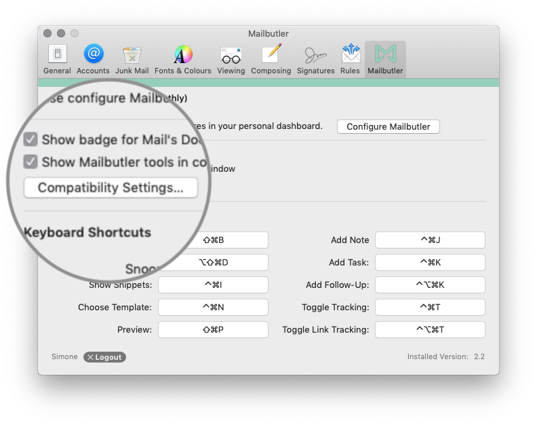The width and height of the screenshot is (537, 425).
Task: Edit the Choose Template shortcut field
Action: tap(213, 307)
